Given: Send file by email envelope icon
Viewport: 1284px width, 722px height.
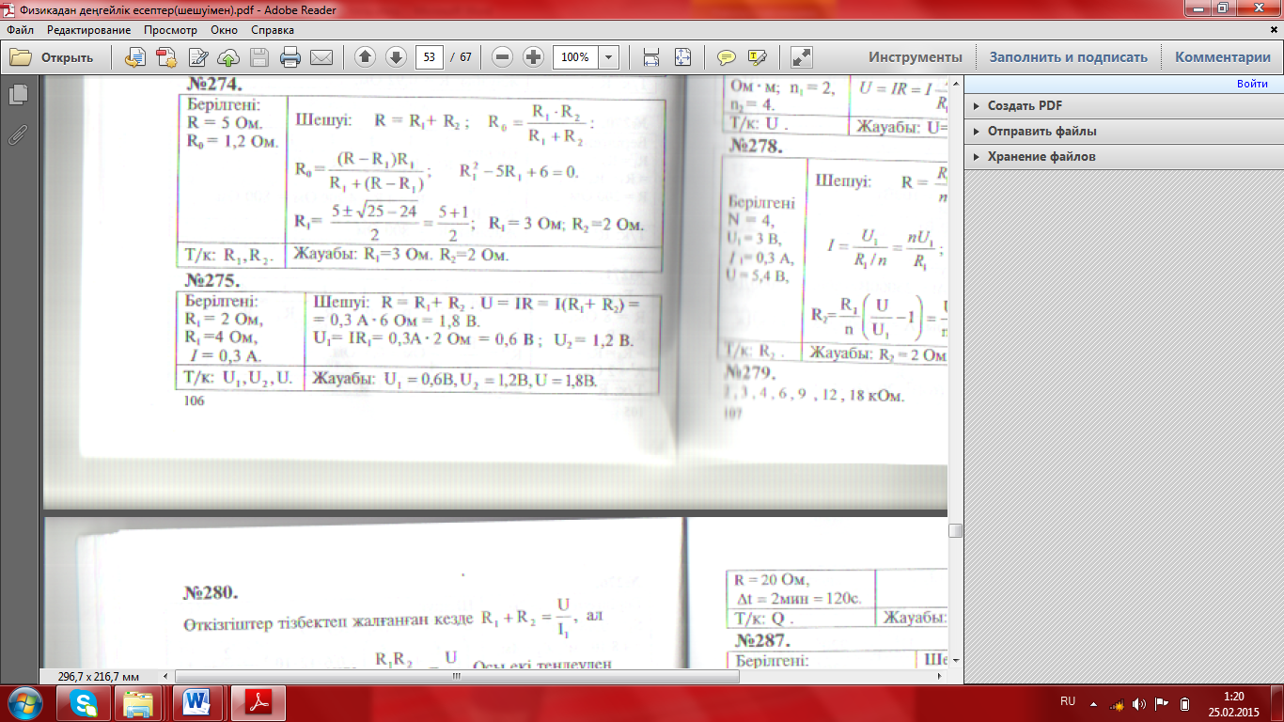Looking at the screenshot, I should click(321, 57).
